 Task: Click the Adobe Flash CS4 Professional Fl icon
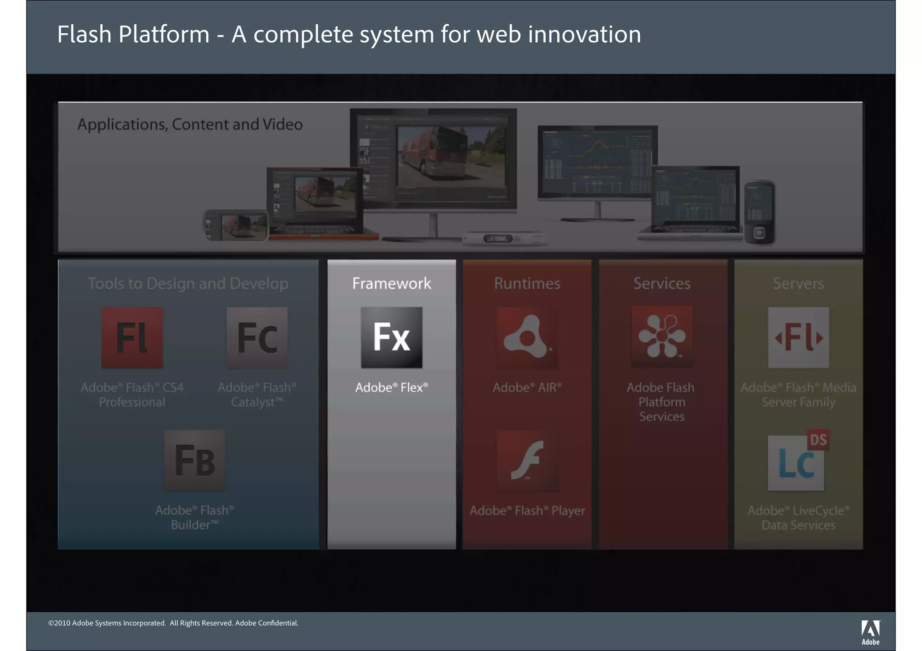(x=132, y=338)
